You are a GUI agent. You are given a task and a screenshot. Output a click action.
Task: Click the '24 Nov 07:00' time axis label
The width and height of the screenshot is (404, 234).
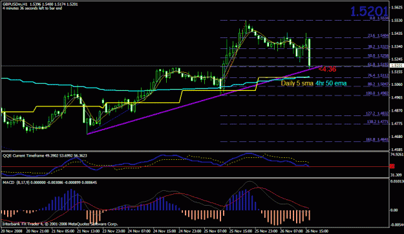point(138,231)
